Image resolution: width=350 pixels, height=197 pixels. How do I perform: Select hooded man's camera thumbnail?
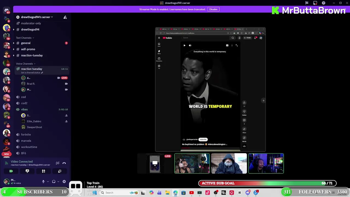229,164
